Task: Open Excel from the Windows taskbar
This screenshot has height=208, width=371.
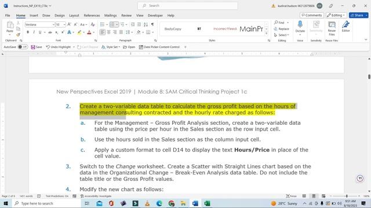Action: (208, 203)
